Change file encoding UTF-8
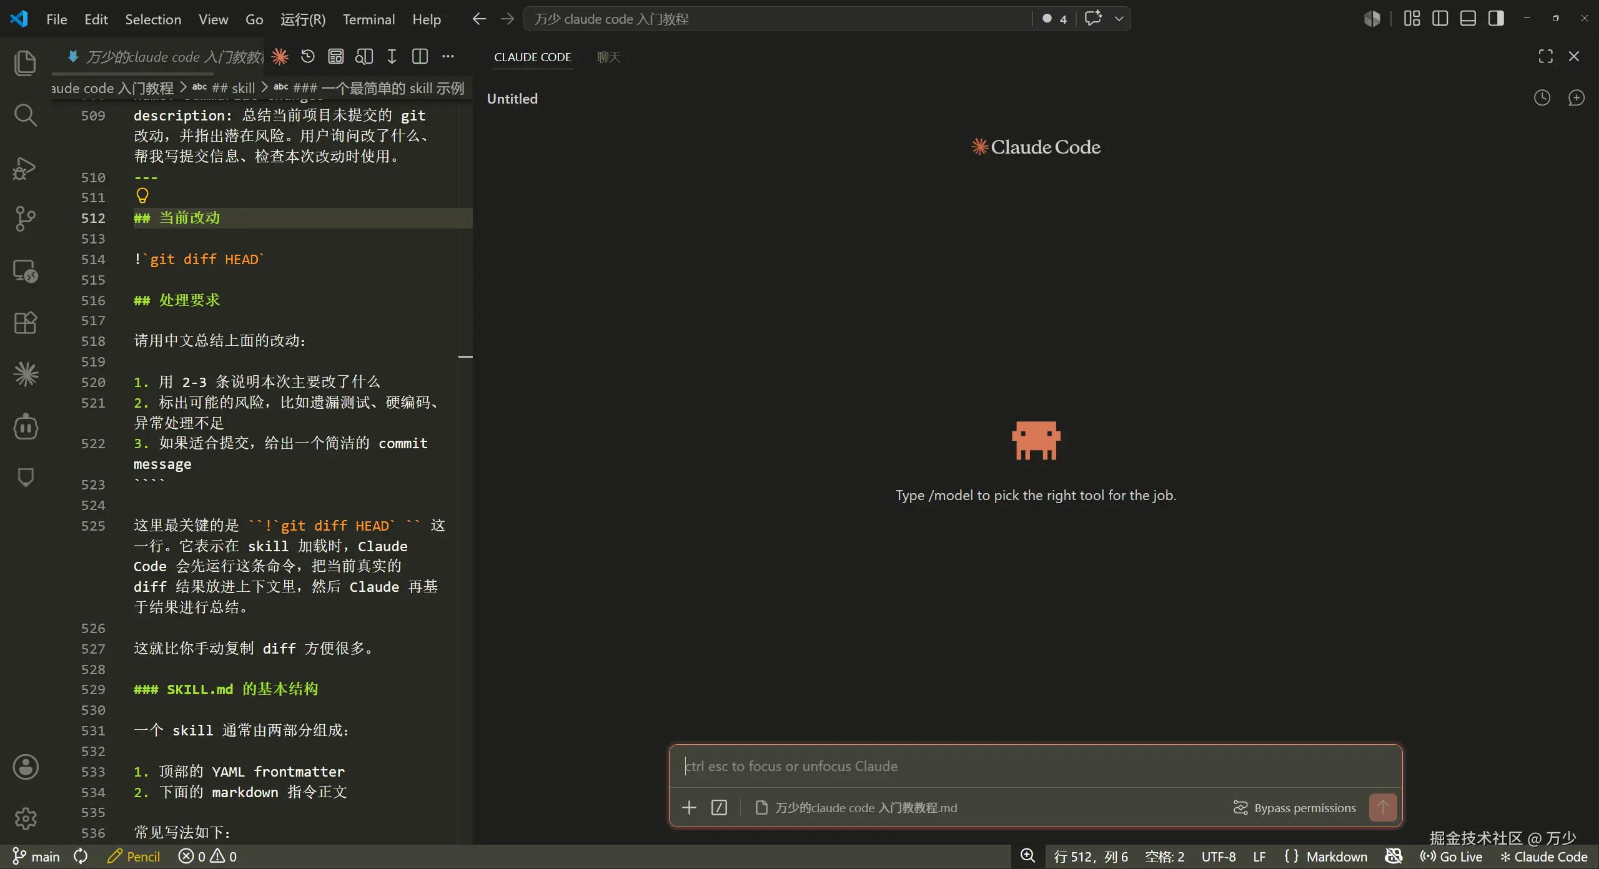This screenshot has height=869, width=1599. pos(1219,857)
